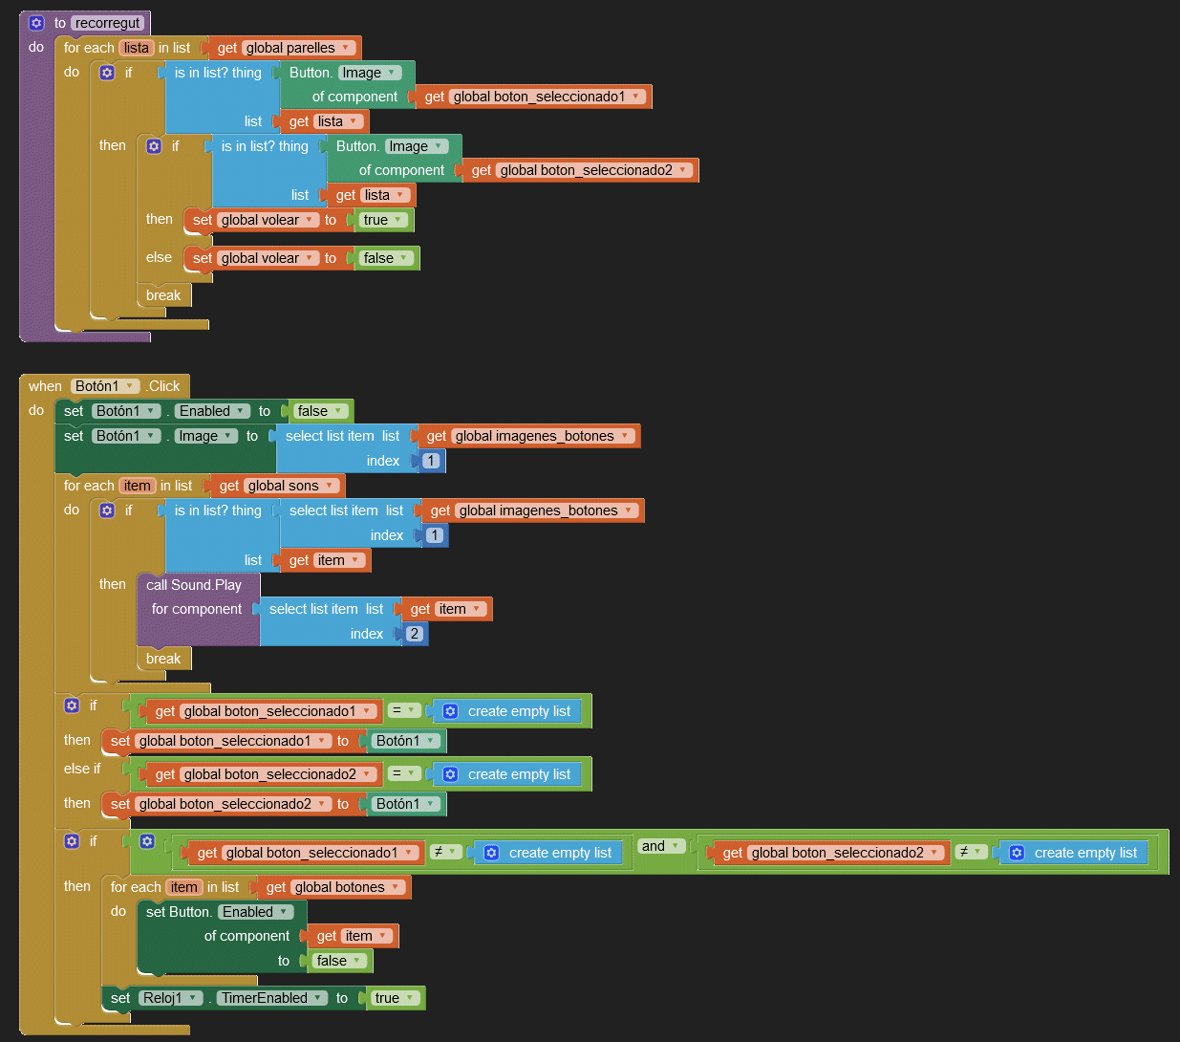Screen dimensions: 1180x1042
Task: Click gear on if inside sons loop
Action: 107,510
